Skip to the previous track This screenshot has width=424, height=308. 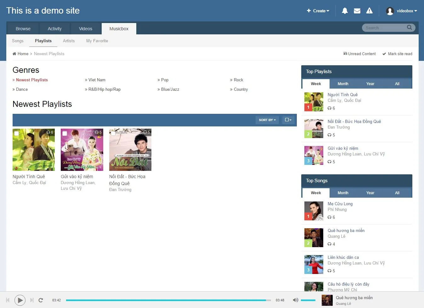[x=8, y=300]
